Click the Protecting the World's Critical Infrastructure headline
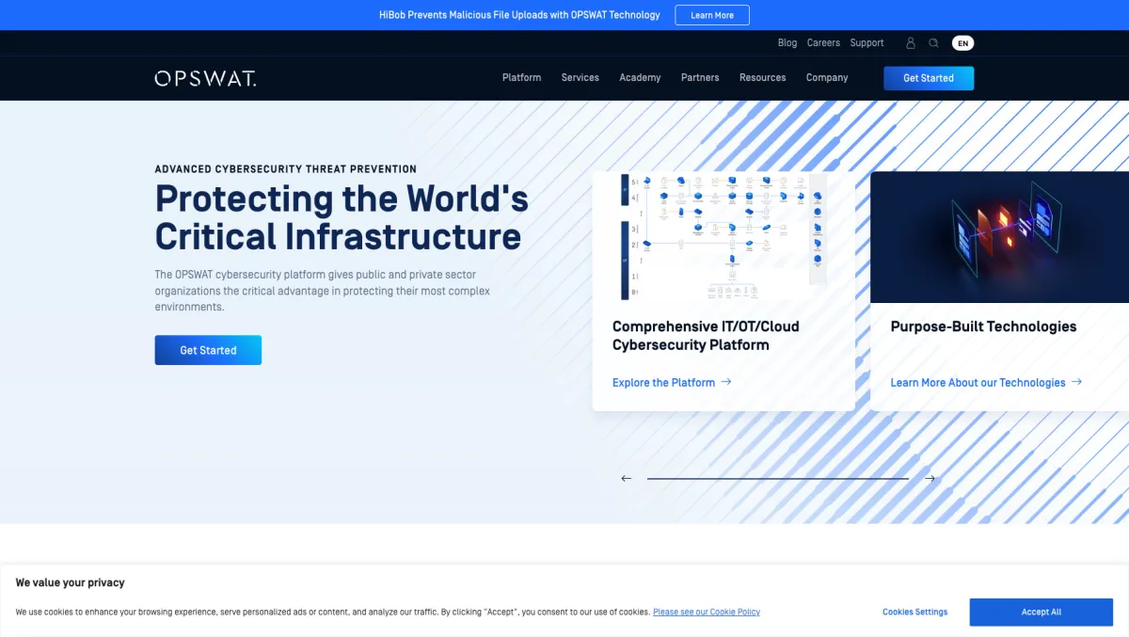1129x637 pixels. [342, 217]
